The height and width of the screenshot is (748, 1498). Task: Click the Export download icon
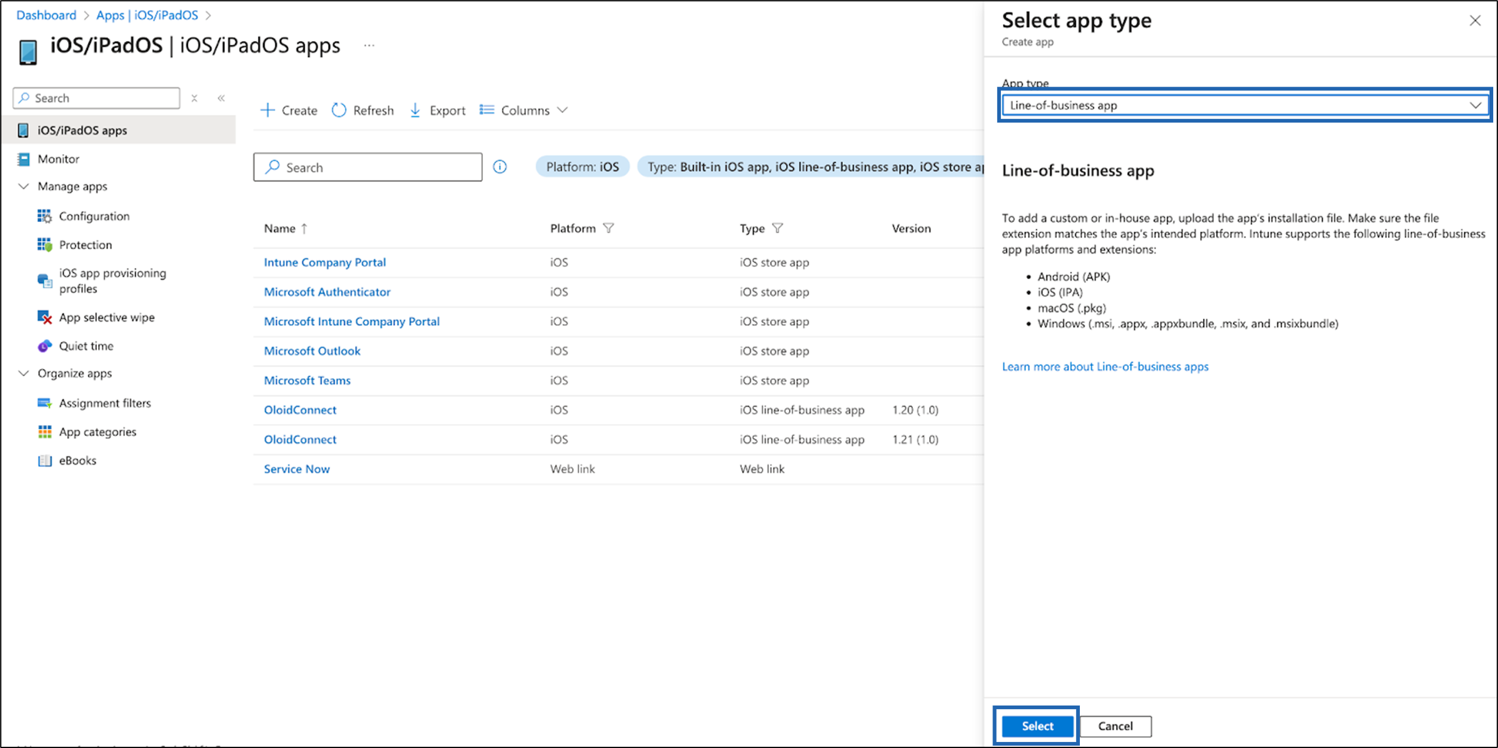click(415, 110)
